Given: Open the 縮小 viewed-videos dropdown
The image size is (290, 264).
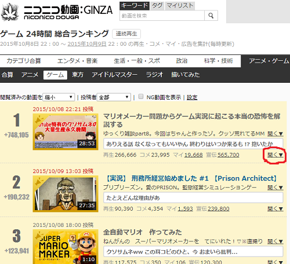Looking at the screenshot, I should pos(59,97).
